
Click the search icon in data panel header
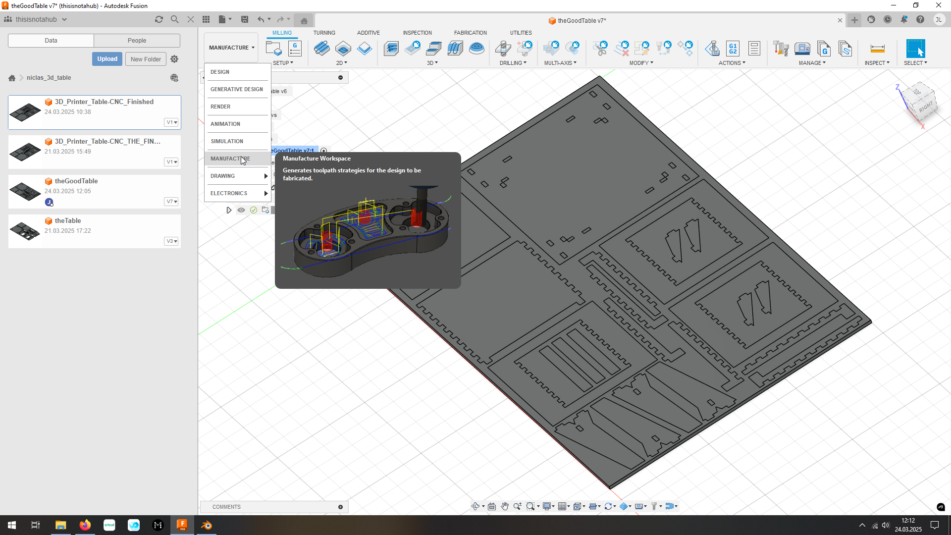(174, 19)
